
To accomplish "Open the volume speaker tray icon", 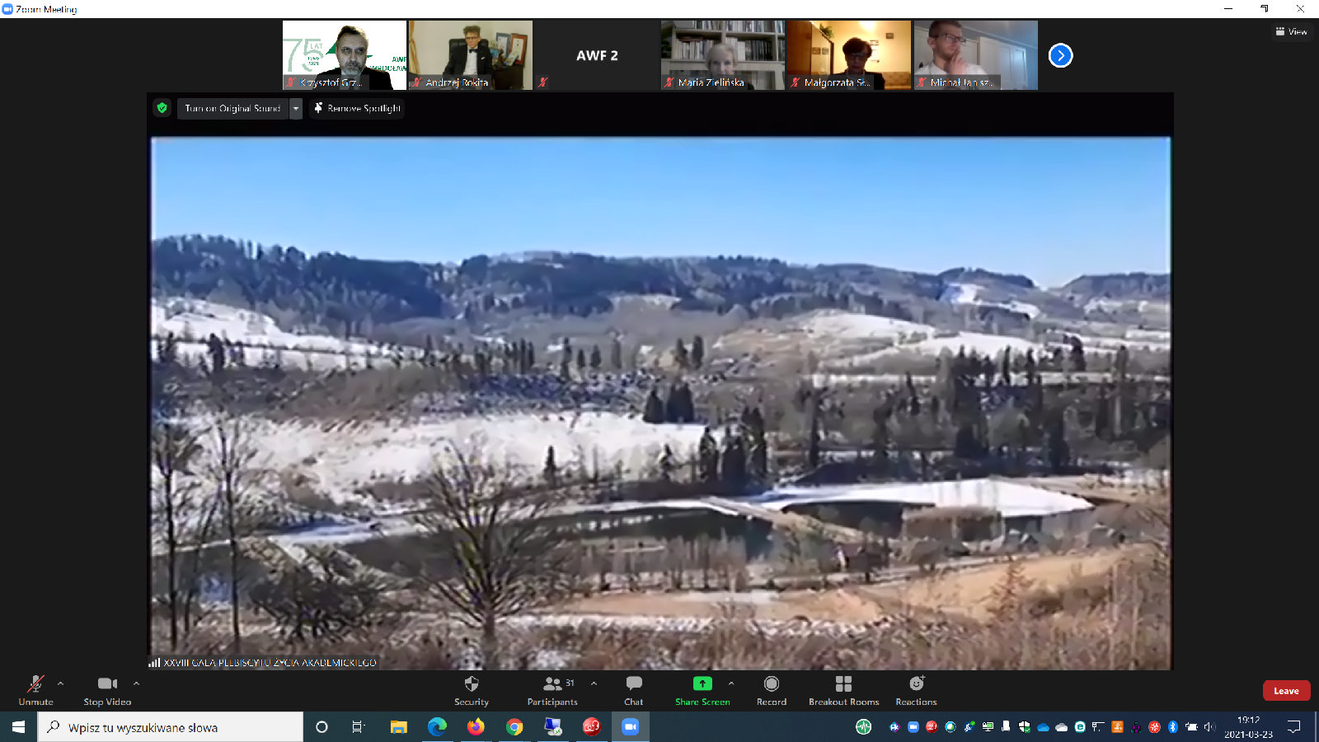I will click(1209, 727).
